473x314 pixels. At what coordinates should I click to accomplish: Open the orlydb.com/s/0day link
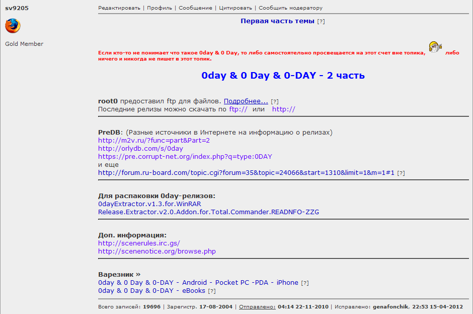click(140, 148)
